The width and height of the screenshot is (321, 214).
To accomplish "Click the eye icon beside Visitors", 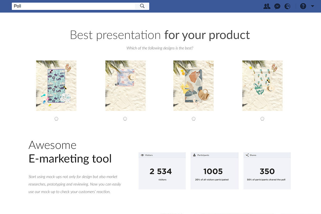I will (x=142, y=155).
